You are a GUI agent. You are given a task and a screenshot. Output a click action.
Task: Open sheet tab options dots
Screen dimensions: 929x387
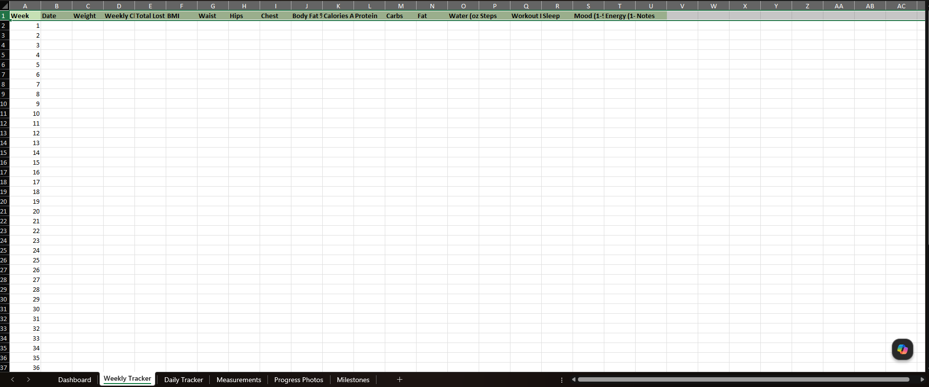pyautogui.click(x=561, y=380)
